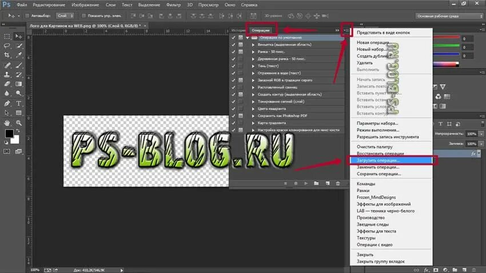Select the Pen tool
The height and width of the screenshot is (273, 486).
pos(7,103)
